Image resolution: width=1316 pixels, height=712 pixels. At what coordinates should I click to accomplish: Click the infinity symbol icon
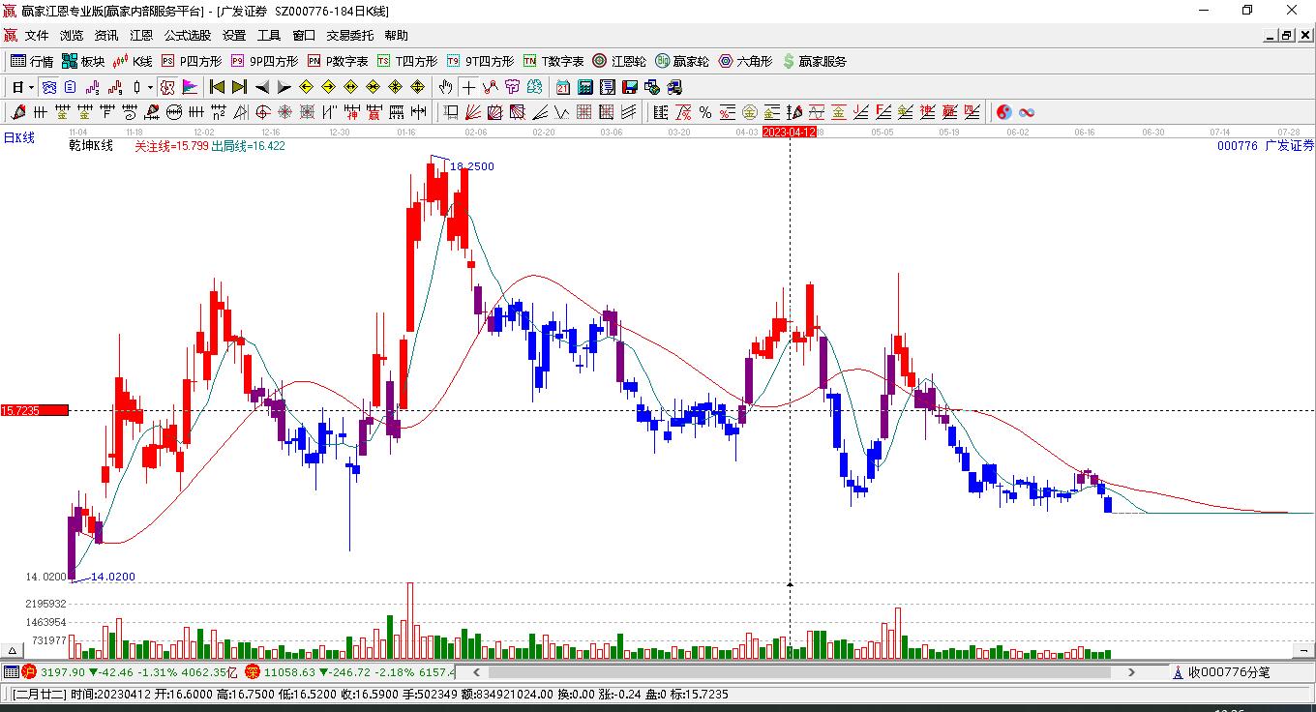(x=1027, y=112)
